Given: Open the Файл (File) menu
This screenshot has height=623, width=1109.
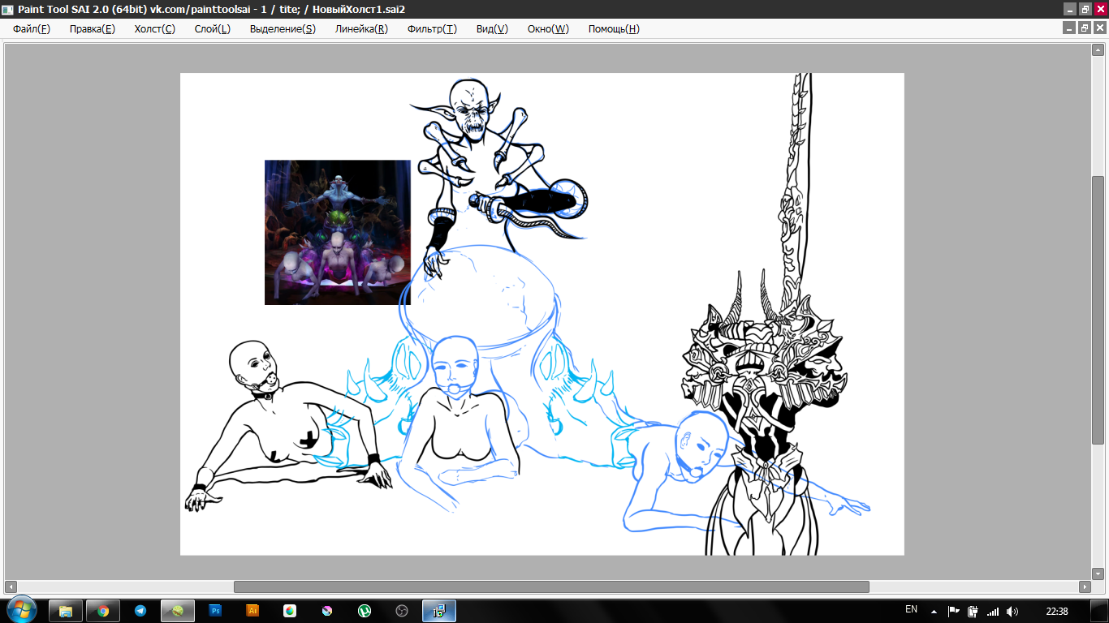Looking at the screenshot, I should (x=31, y=29).
